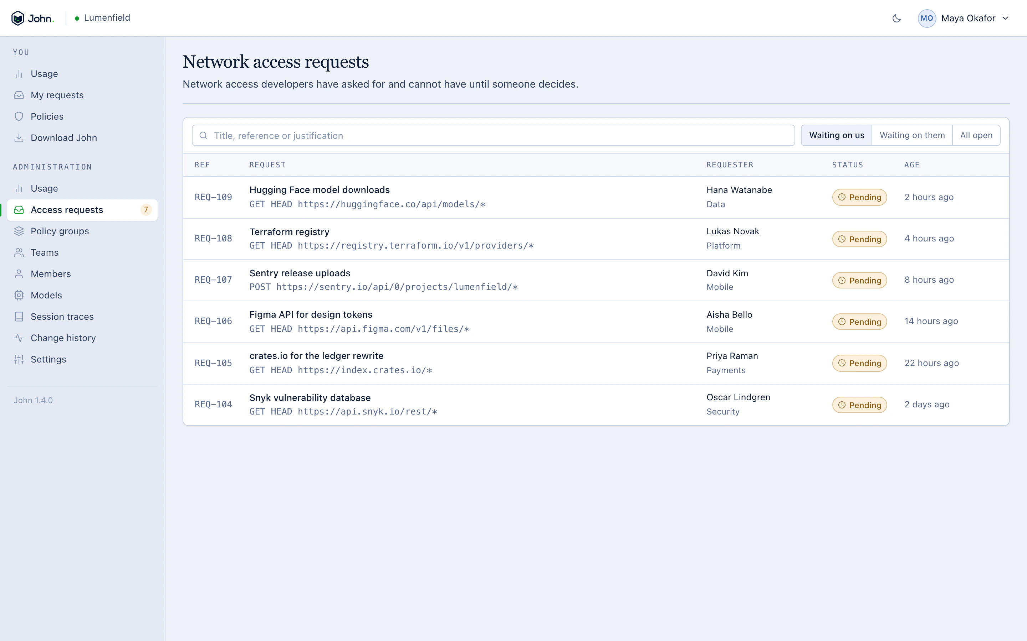Click the 2 days ago age cell
This screenshot has height=641, width=1027.
pos(927,405)
